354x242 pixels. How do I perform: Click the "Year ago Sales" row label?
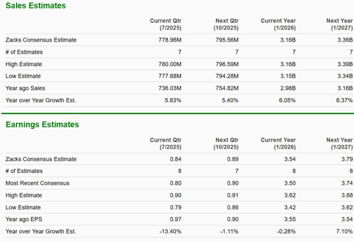pos(25,88)
